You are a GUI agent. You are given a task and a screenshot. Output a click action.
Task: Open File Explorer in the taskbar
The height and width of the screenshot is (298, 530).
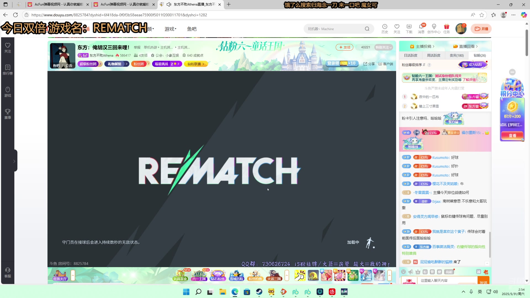pyautogui.click(x=222, y=292)
